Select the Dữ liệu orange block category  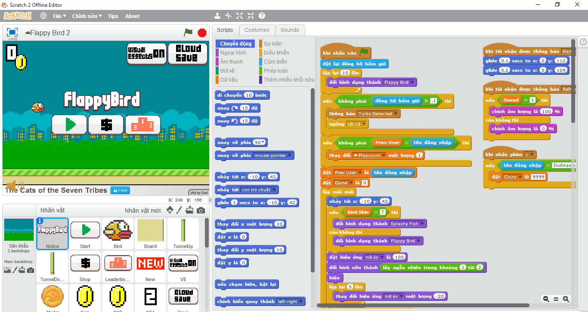point(228,80)
